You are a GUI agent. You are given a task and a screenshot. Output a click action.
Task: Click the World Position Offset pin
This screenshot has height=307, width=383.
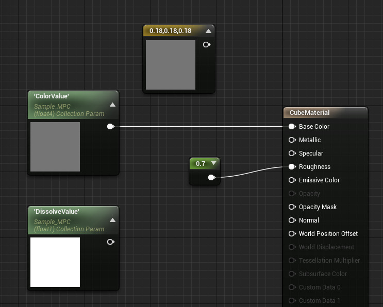(292, 234)
